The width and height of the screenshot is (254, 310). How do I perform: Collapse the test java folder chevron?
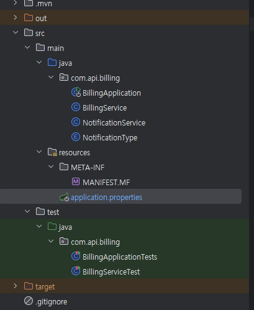point(39,226)
